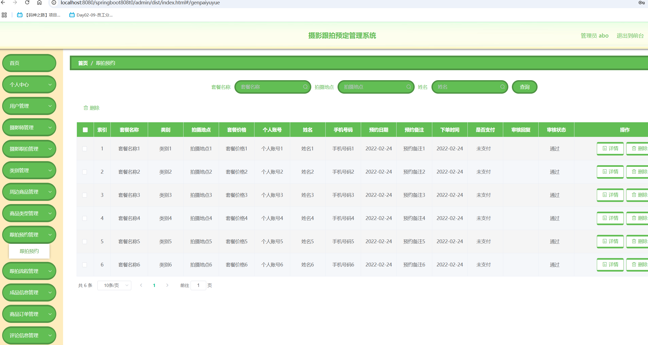Click the 查询 search button
Viewport: 648px width, 345px height.
pos(525,87)
